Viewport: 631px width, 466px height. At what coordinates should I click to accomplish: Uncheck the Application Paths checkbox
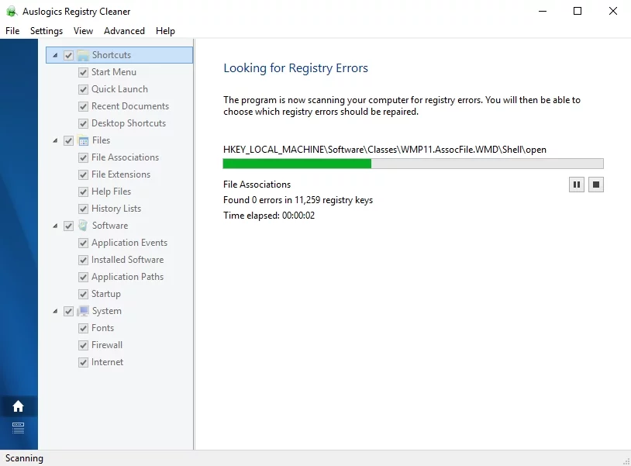tap(83, 277)
